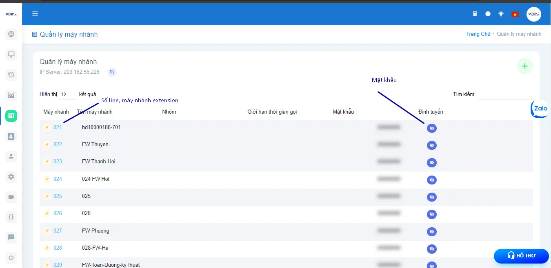Show password for 028-FW-Ha row
Screen dimensions: 551x268
coord(432,249)
